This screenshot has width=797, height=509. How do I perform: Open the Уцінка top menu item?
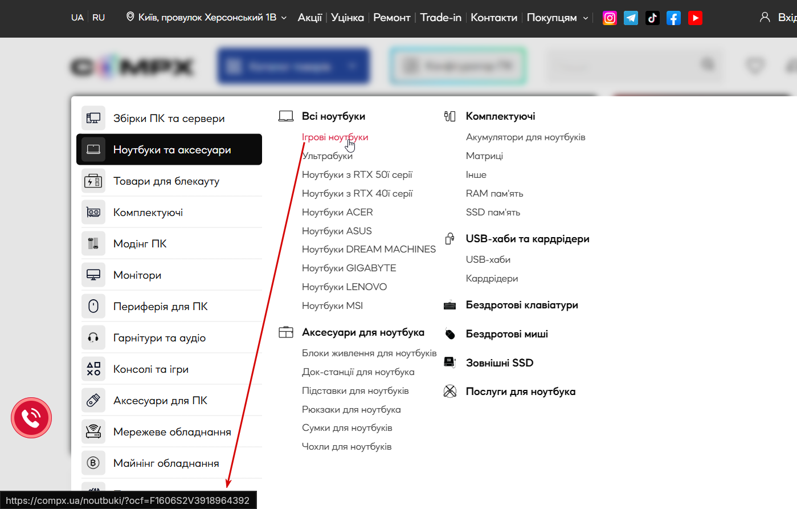pyautogui.click(x=348, y=18)
